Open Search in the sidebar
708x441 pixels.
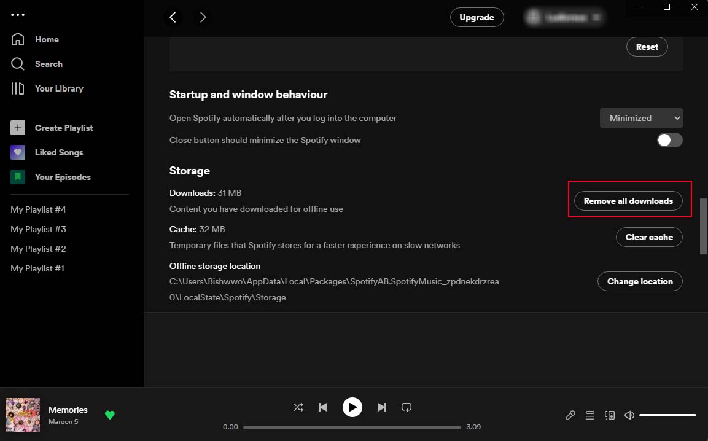(x=49, y=64)
